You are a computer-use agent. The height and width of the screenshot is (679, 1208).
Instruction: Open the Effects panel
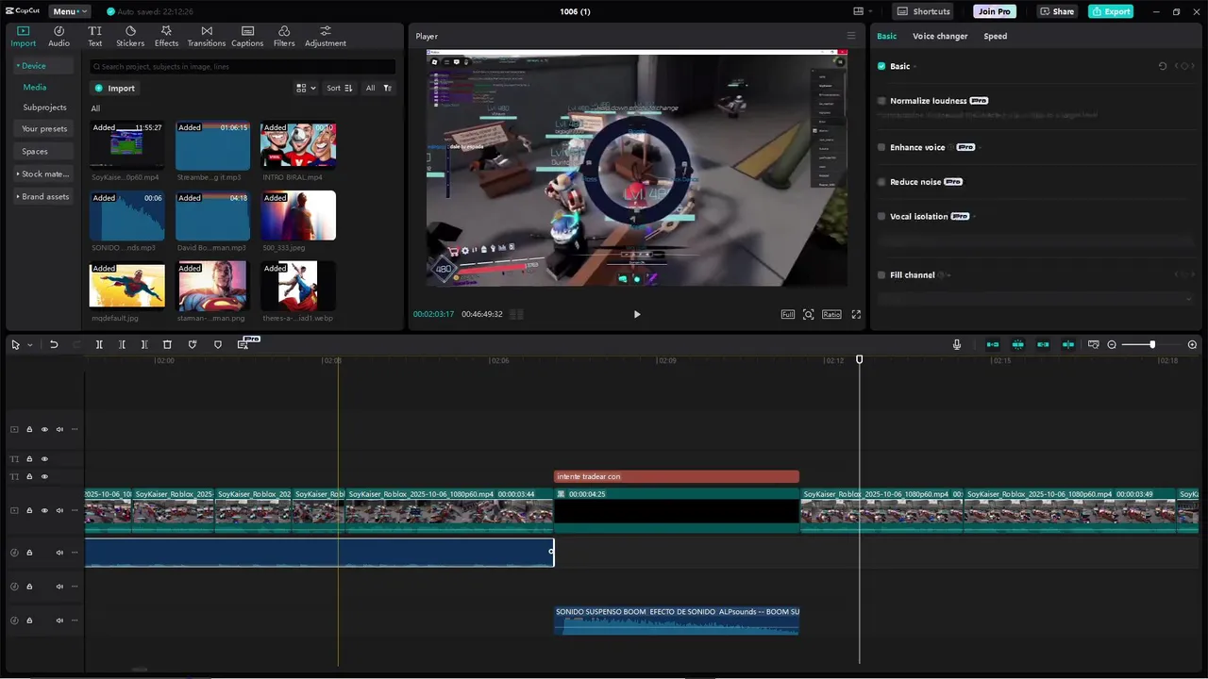[x=166, y=37]
